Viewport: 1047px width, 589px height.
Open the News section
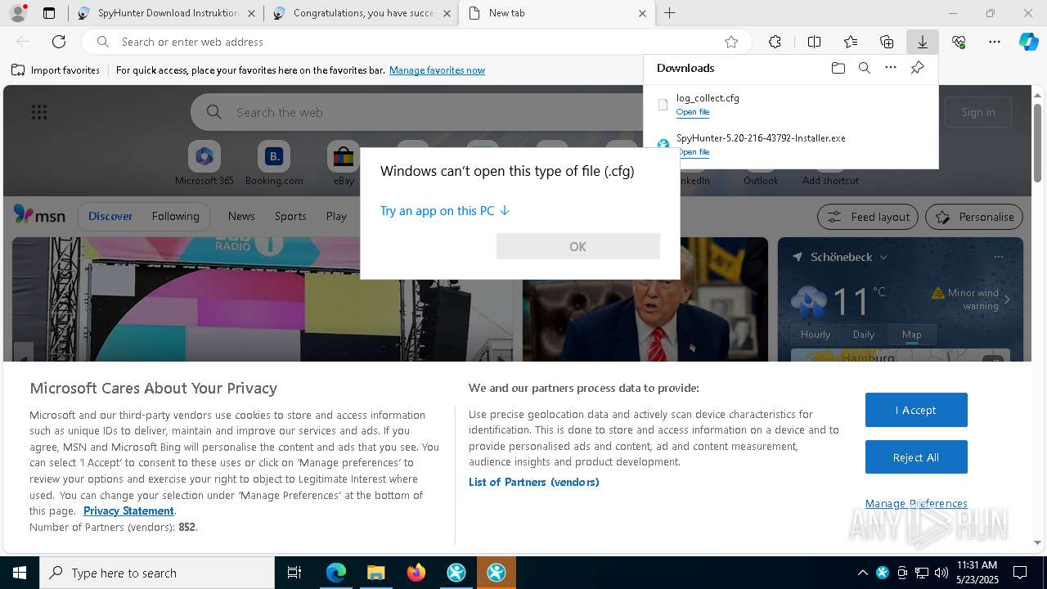[241, 216]
